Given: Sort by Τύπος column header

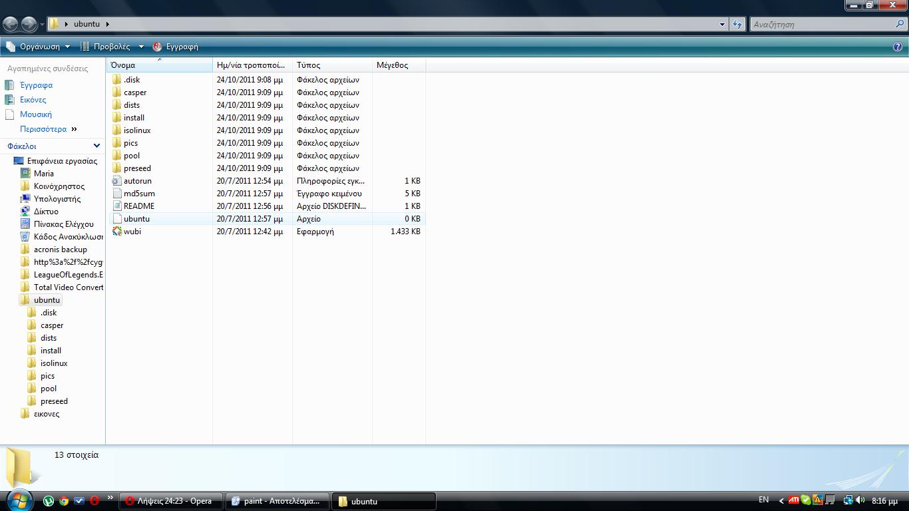Looking at the screenshot, I should [333, 65].
